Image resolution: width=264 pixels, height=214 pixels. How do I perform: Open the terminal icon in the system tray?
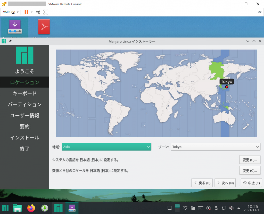pos(201,208)
